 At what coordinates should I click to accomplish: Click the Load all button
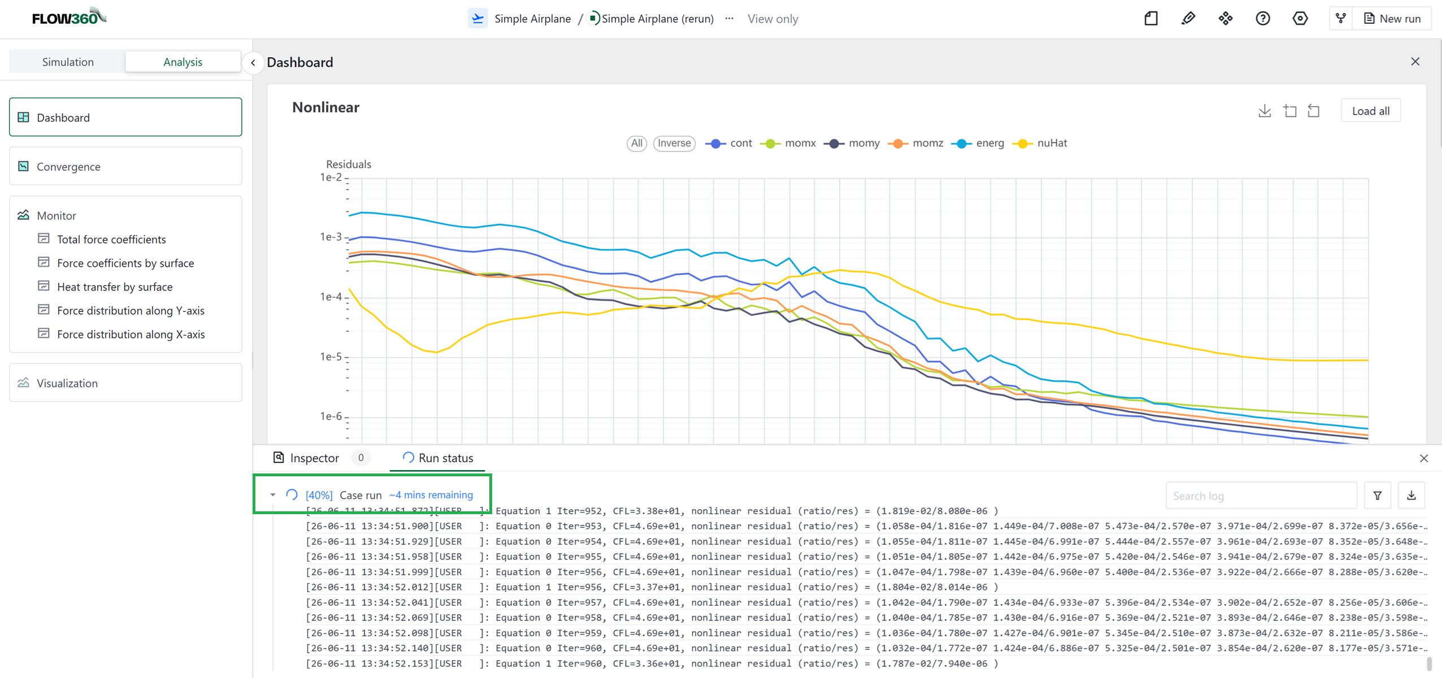(x=1371, y=111)
